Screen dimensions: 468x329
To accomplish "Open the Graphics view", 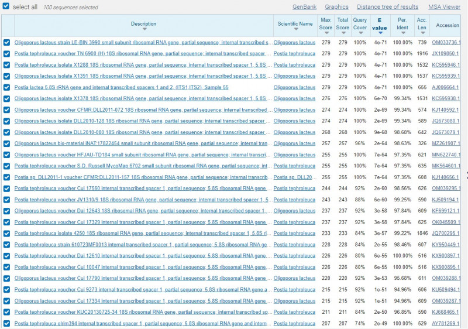I will 336,7.
